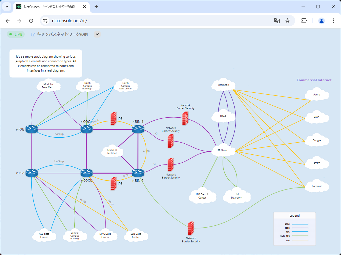Select the UM Detroit Center cloud
The width and height of the screenshot is (341, 255).
coord(202,196)
